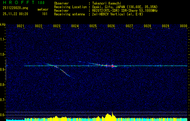The image size is (190, 121).
Task: Click the bright red echo peak near 0026
Action: click(112, 66)
